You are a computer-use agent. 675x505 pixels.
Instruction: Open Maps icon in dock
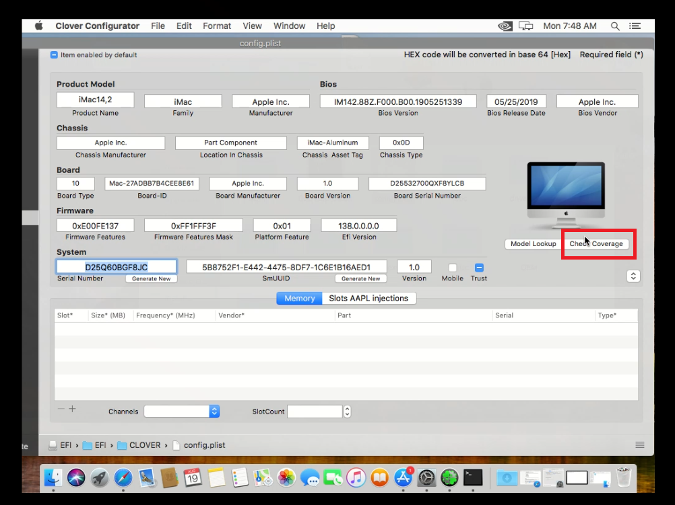[263, 477]
